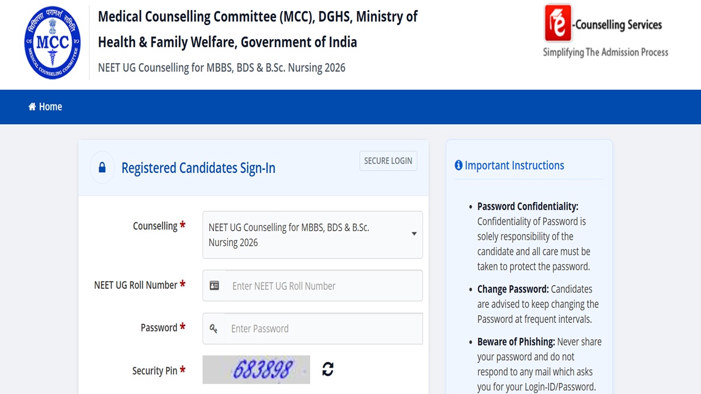This screenshot has width=701, height=394.
Task: Click the Registered Candidates Sign-In heading
Action: click(x=198, y=168)
